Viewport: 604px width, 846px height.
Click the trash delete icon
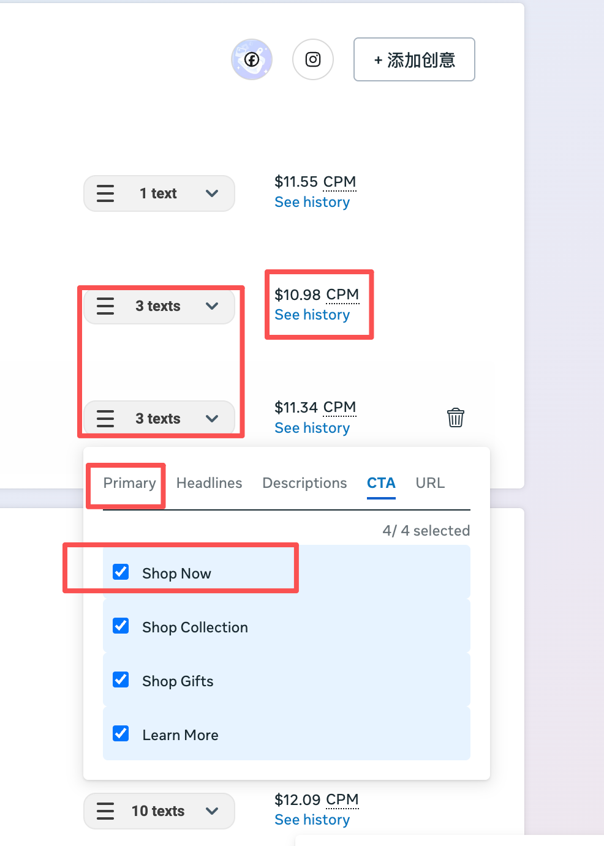(x=456, y=417)
